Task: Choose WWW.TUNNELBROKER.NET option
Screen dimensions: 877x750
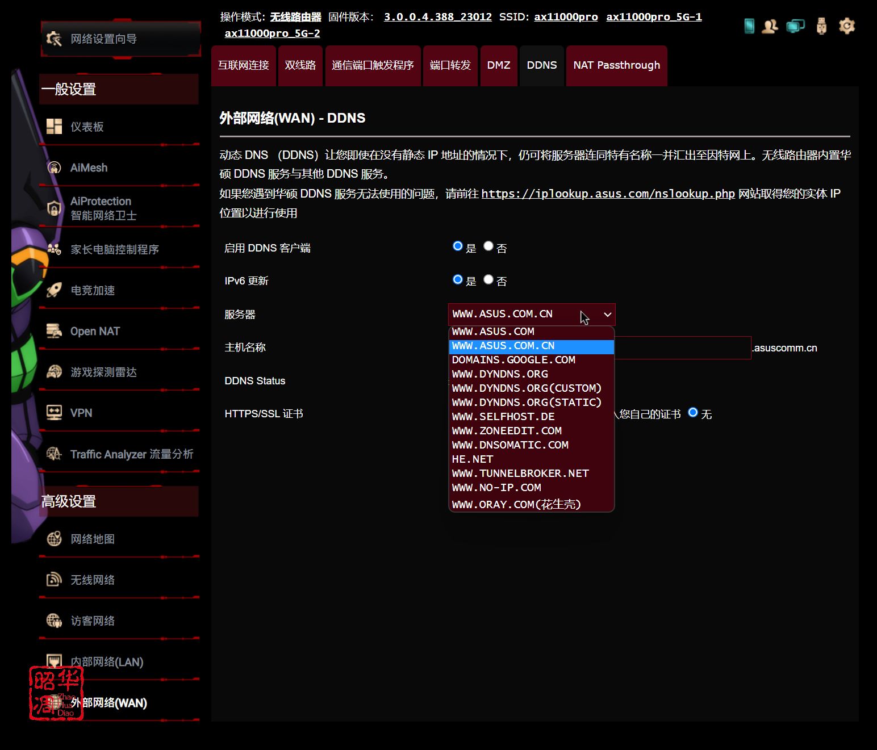Action: pos(532,474)
